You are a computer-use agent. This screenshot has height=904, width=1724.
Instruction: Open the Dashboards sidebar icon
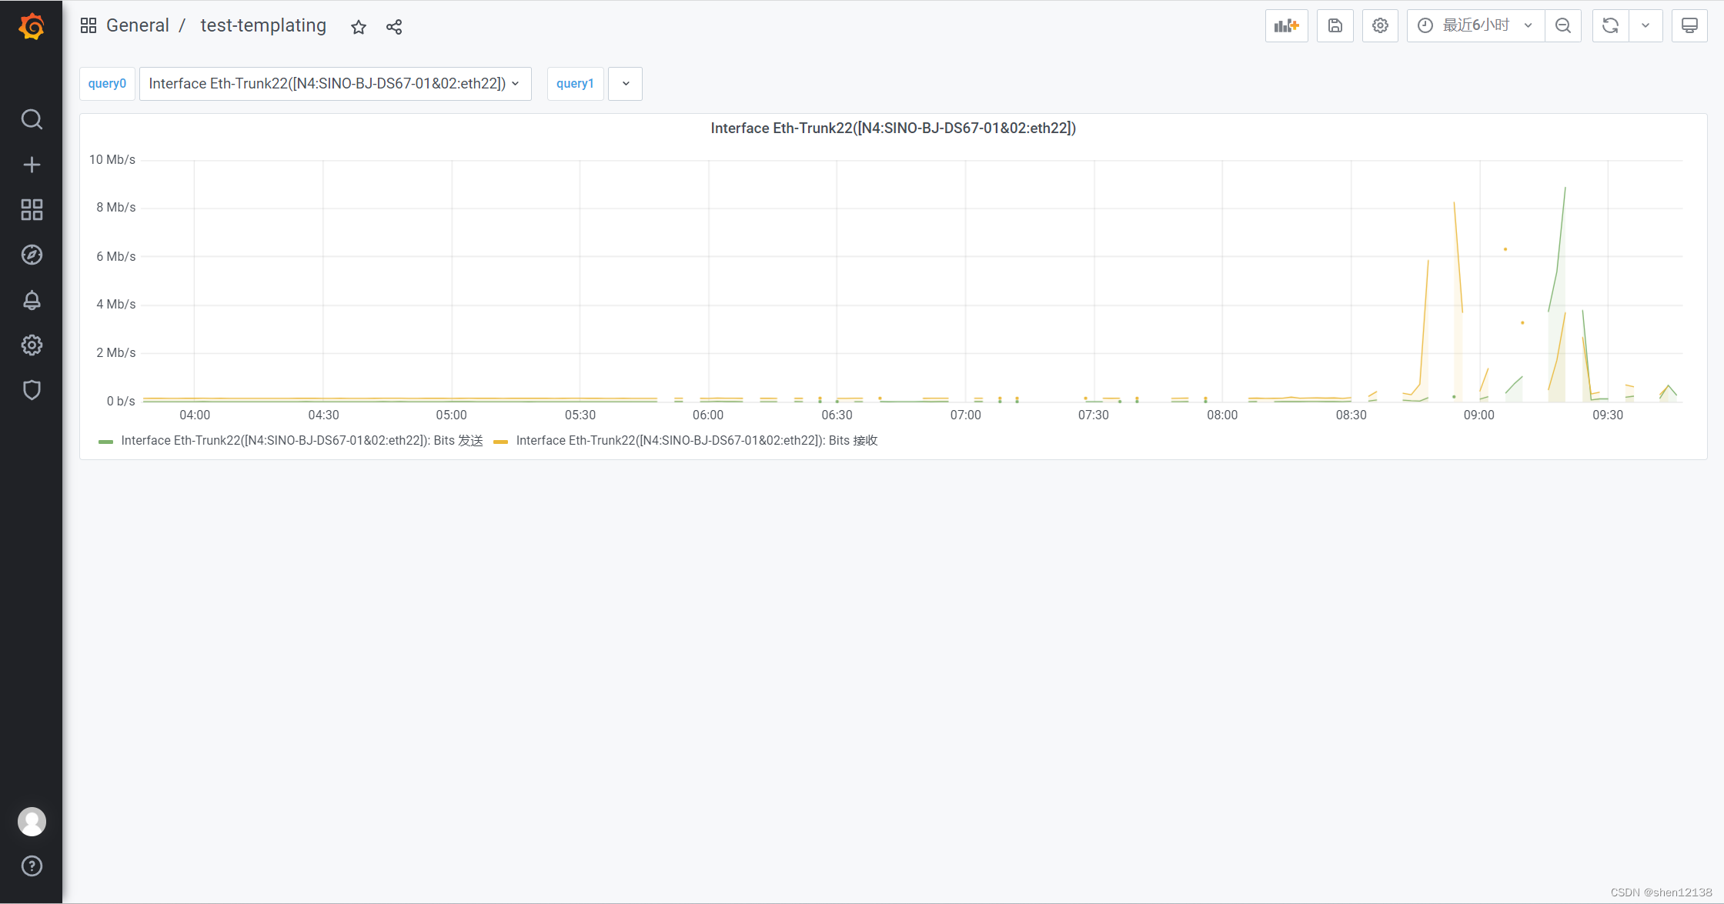32,209
